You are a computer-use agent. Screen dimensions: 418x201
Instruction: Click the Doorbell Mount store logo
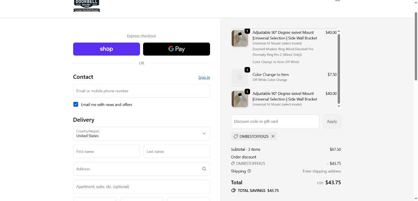coord(87,6)
